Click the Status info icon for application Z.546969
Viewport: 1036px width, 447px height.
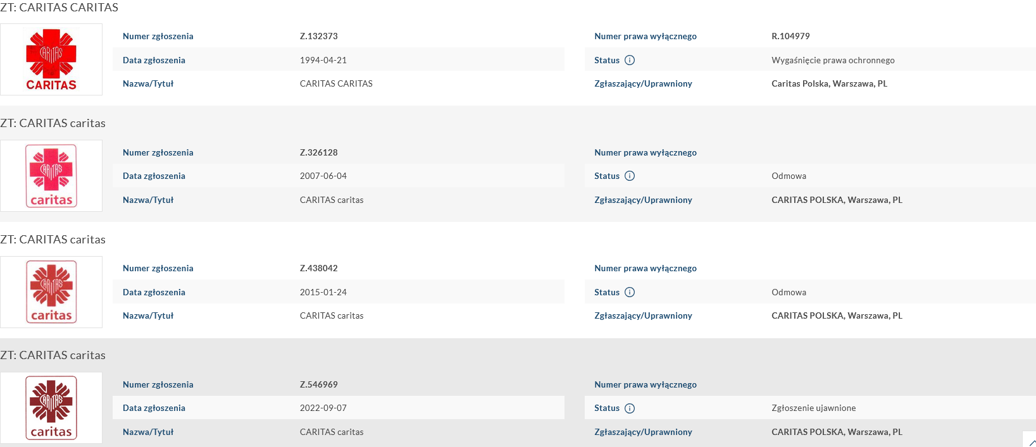click(630, 408)
